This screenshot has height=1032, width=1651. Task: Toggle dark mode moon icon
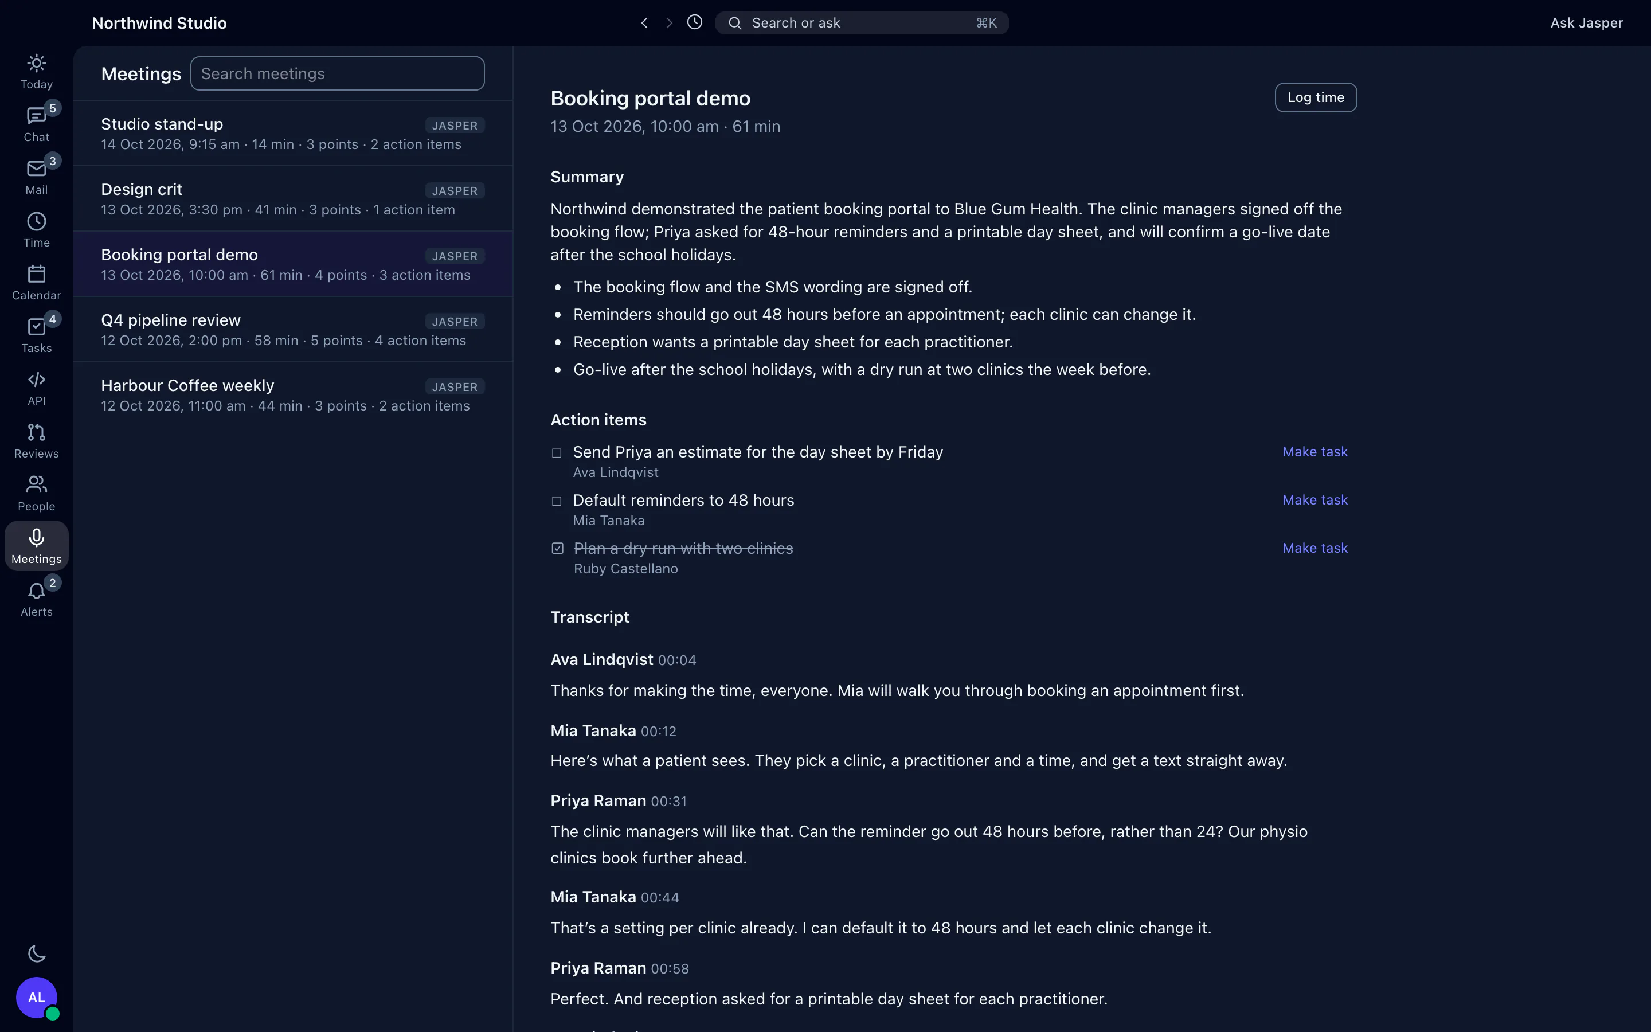click(x=36, y=953)
